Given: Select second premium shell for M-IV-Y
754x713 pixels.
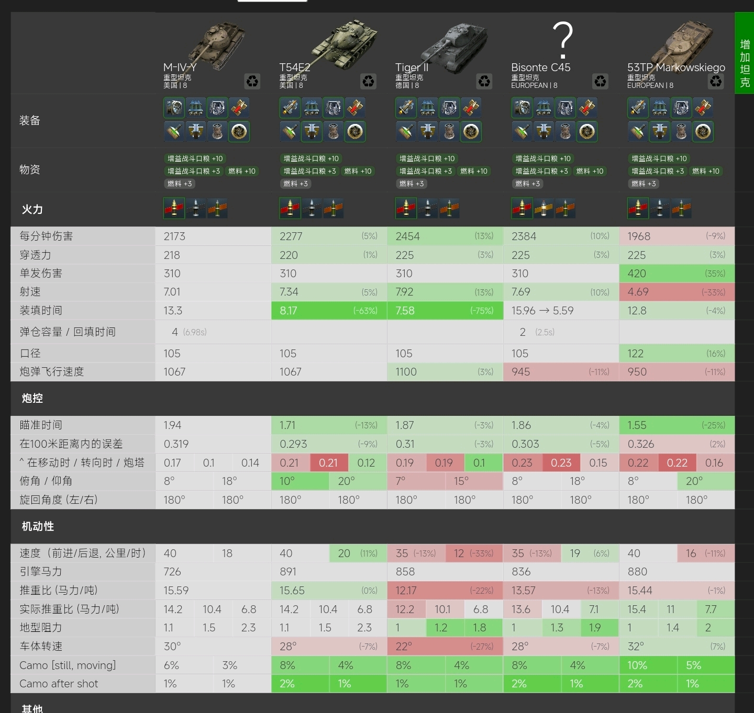Looking at the screenshot, I should point(195,208).
